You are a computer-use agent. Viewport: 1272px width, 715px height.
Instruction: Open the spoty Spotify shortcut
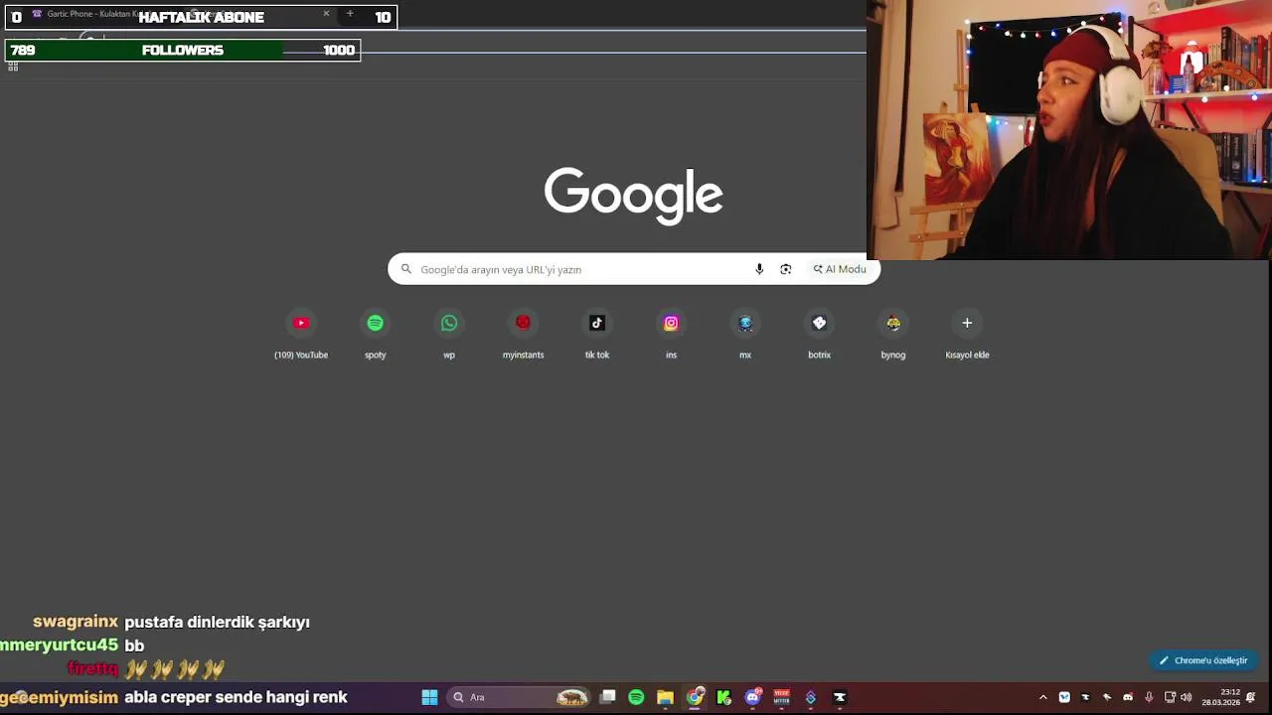point(375,334)
